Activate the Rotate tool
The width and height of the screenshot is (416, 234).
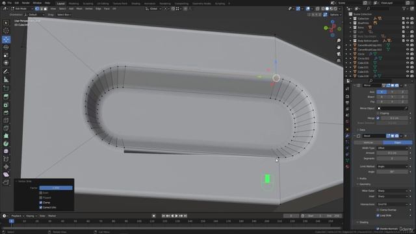click(6, 47)
